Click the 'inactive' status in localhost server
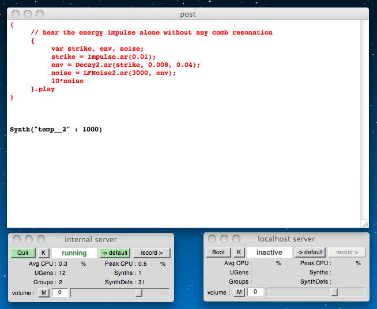This screenshot has height=309, width=377. (x=270, y=253)
